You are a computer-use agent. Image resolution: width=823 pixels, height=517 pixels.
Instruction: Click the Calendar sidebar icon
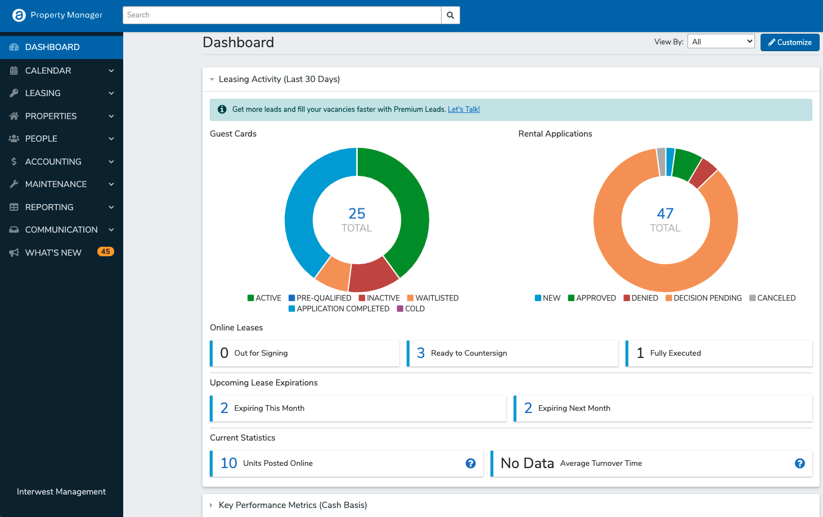click(14, 71)
